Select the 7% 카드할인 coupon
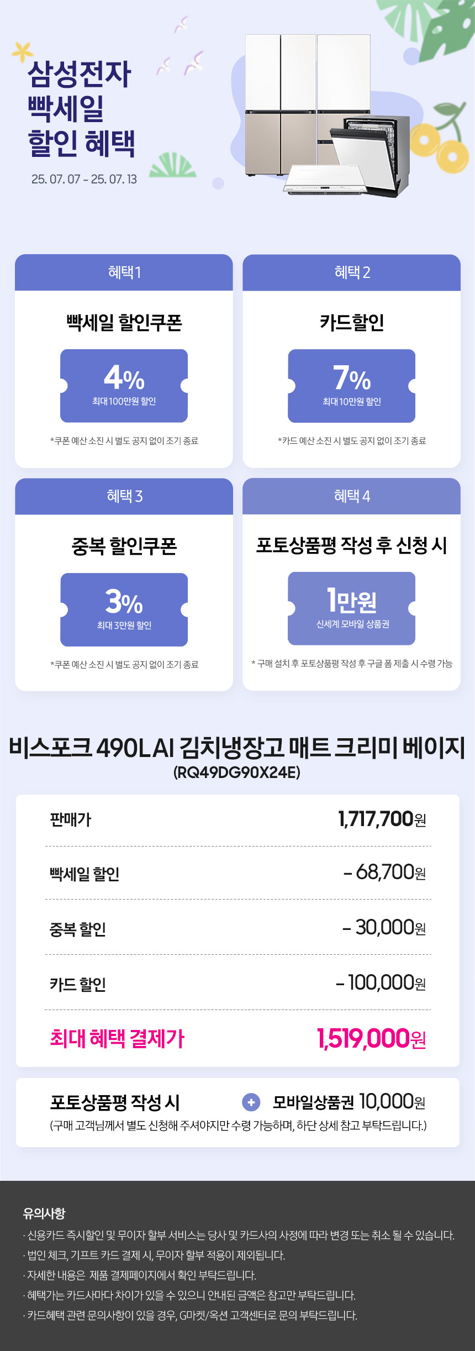The height and width of the screenshot is (1351, 475). tap(352, 386)
